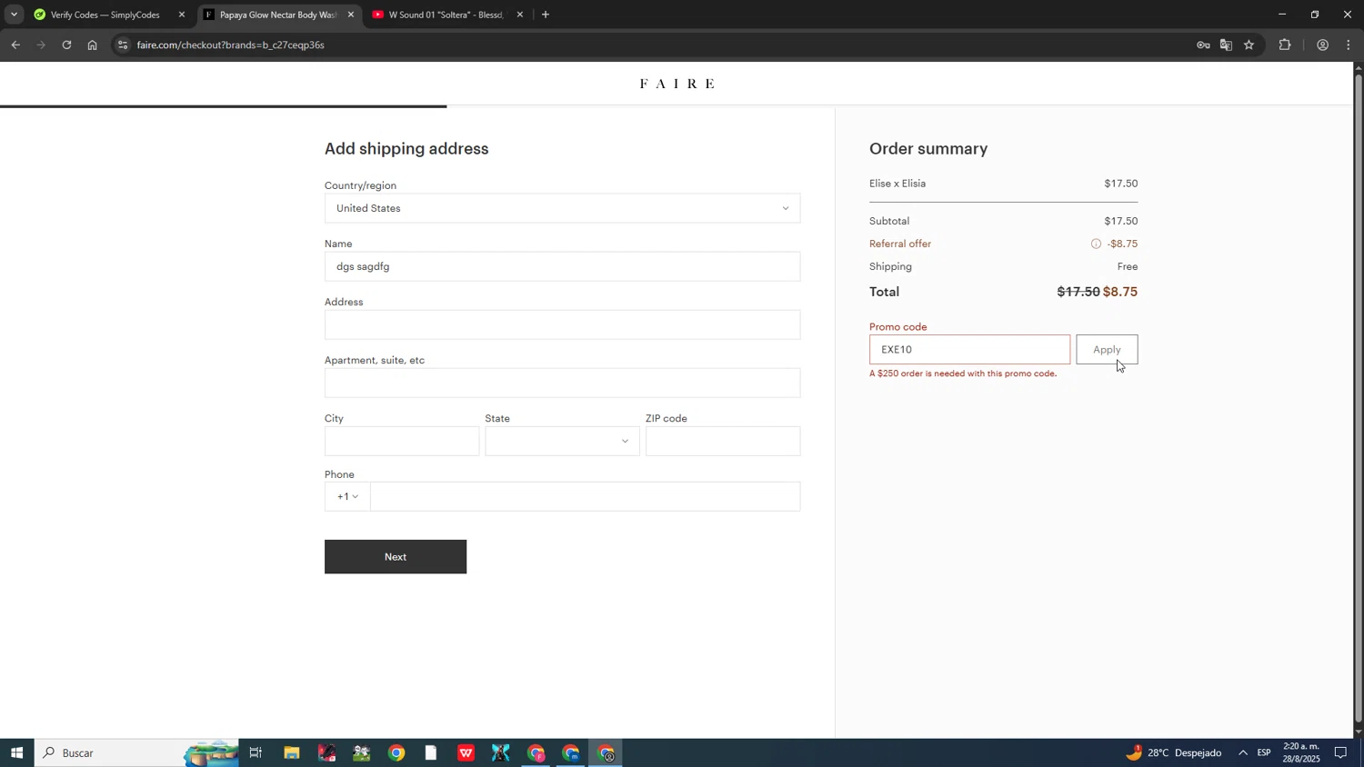This screenshot has width=1364, height=767.
Task: Reload the page with browser refresh icon
Action: tap(66, 45)
